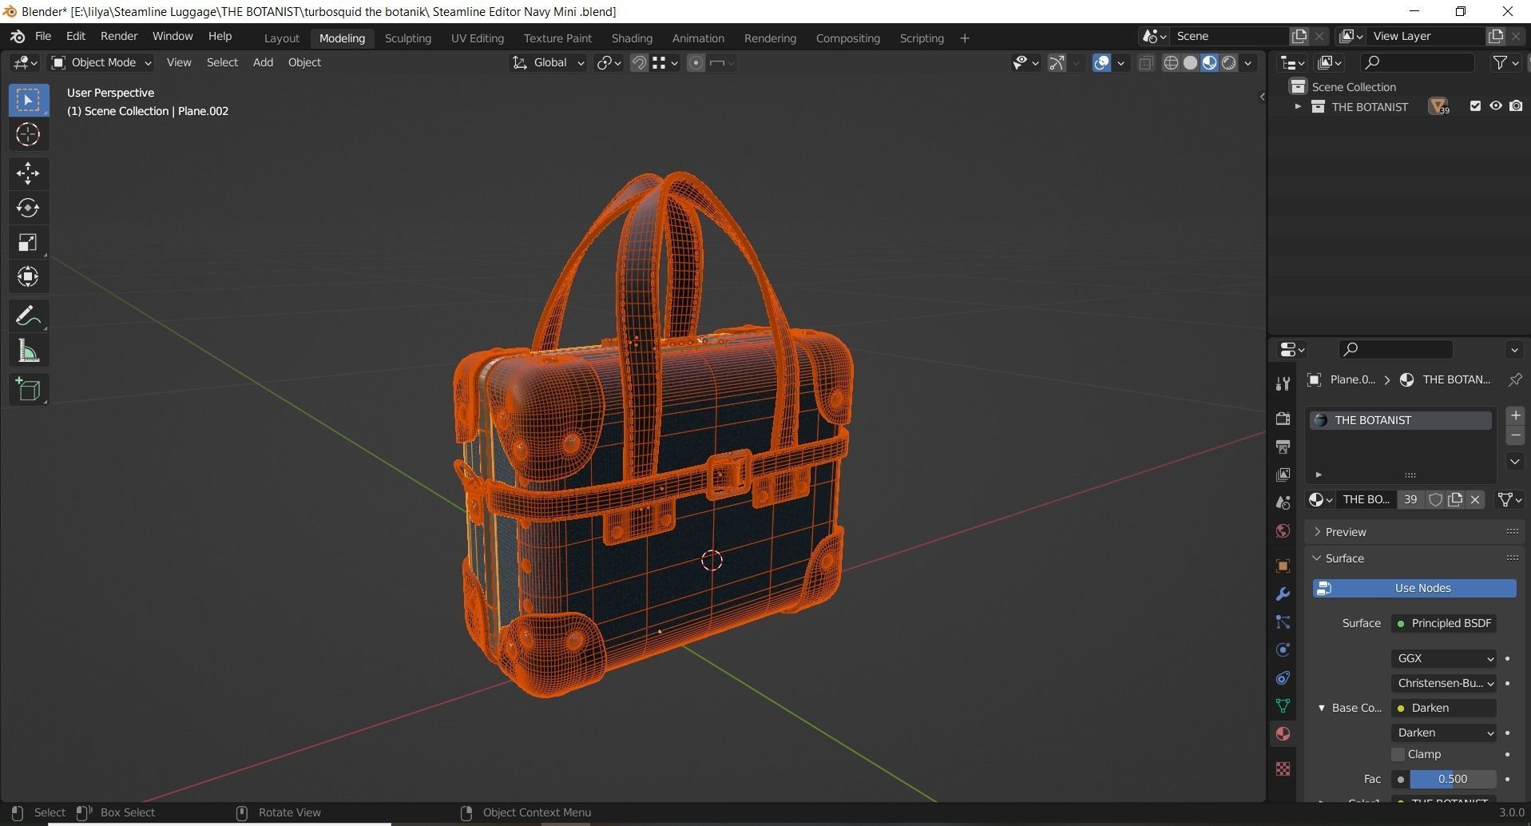Toggle snapping magnet in viewport header
This screenshot has width=1531, height=826.
[639, 63]
